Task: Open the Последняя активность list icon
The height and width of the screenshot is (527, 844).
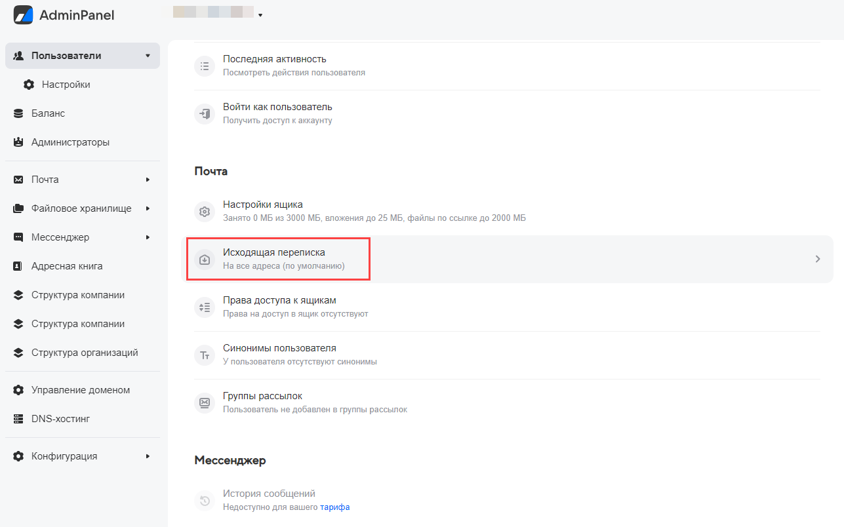Action: 205,66
